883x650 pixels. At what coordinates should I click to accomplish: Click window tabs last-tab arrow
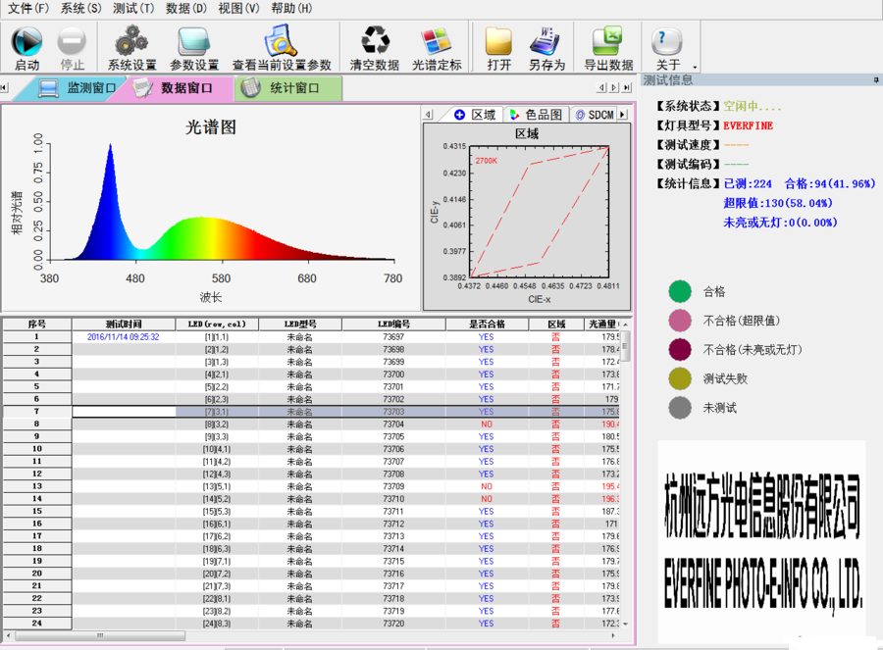(x=627, y=88)
